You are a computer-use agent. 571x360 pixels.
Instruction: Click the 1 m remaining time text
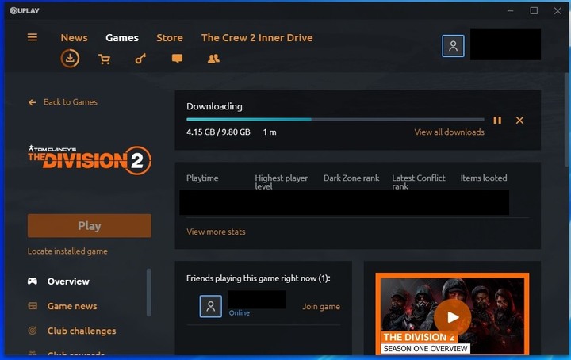[270, 132]
